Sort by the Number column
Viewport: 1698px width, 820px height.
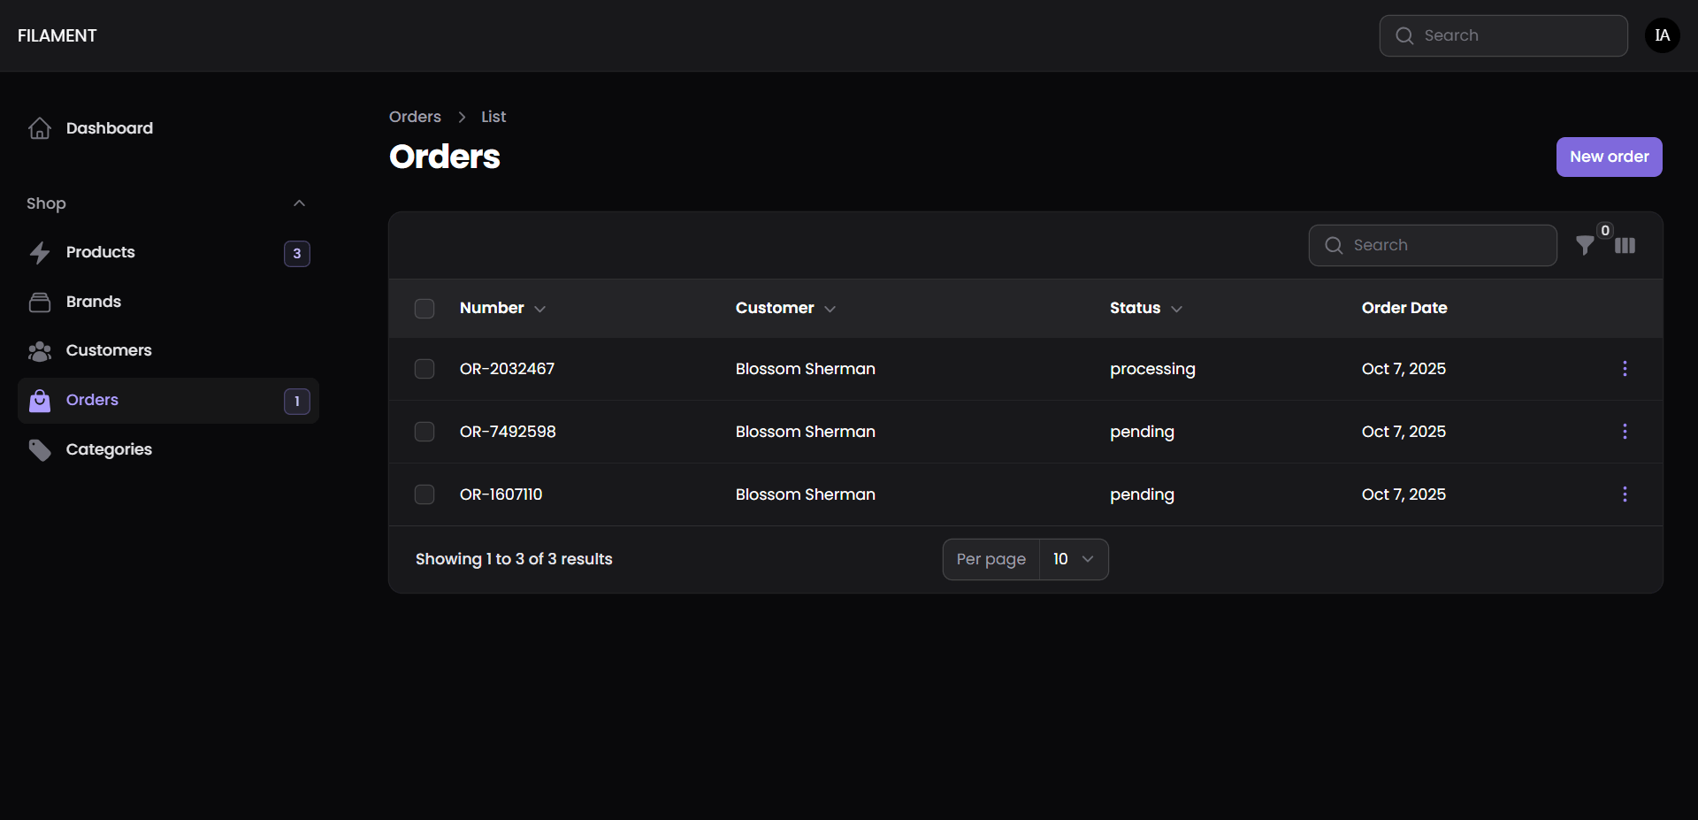(x=502, y=308)
